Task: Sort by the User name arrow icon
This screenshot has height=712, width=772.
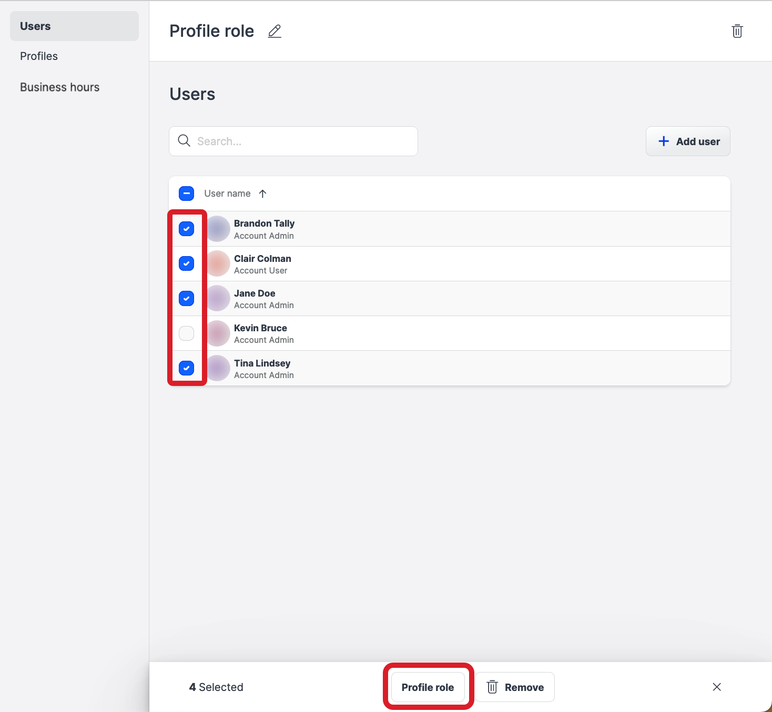Action: [x=263, y=194]
